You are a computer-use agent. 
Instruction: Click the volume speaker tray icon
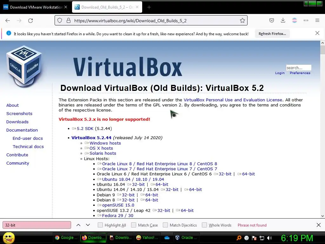(269, 238)
